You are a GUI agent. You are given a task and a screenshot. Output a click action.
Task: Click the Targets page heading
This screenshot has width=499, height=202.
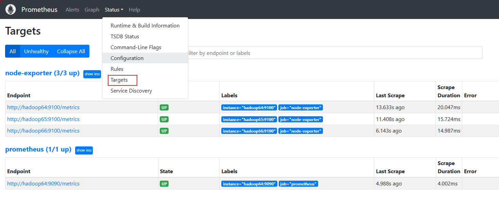click(x=23, y=31)
